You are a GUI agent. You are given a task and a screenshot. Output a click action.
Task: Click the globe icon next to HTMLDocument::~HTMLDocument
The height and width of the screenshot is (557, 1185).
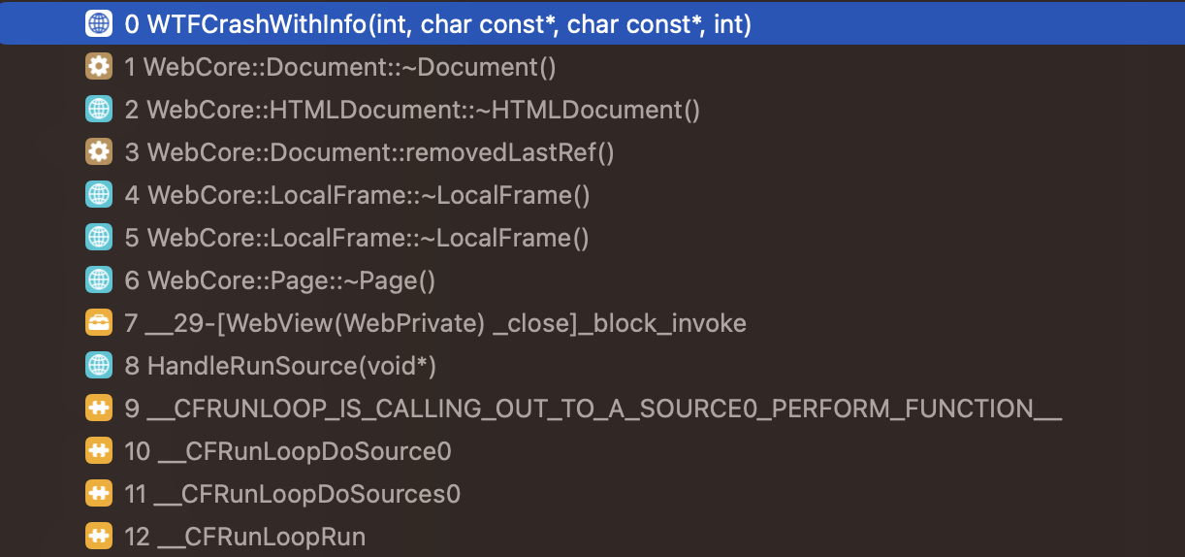[98, 110]
